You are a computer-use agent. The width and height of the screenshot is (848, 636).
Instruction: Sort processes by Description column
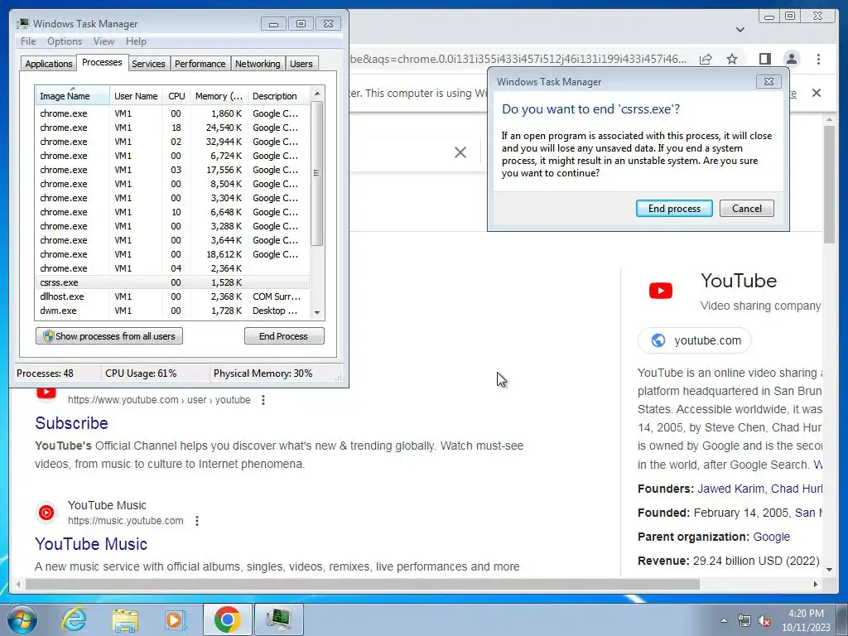(x=279, y=96)
